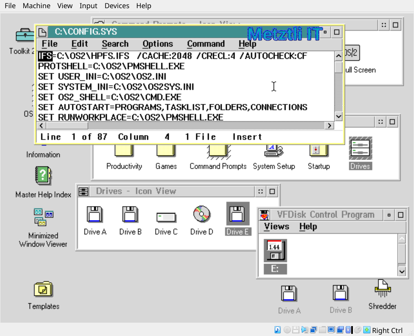414x336 pixels.
Task: Click the Shredder icon on the desktop
Action: pyautogui.click(x=383, y=289)
